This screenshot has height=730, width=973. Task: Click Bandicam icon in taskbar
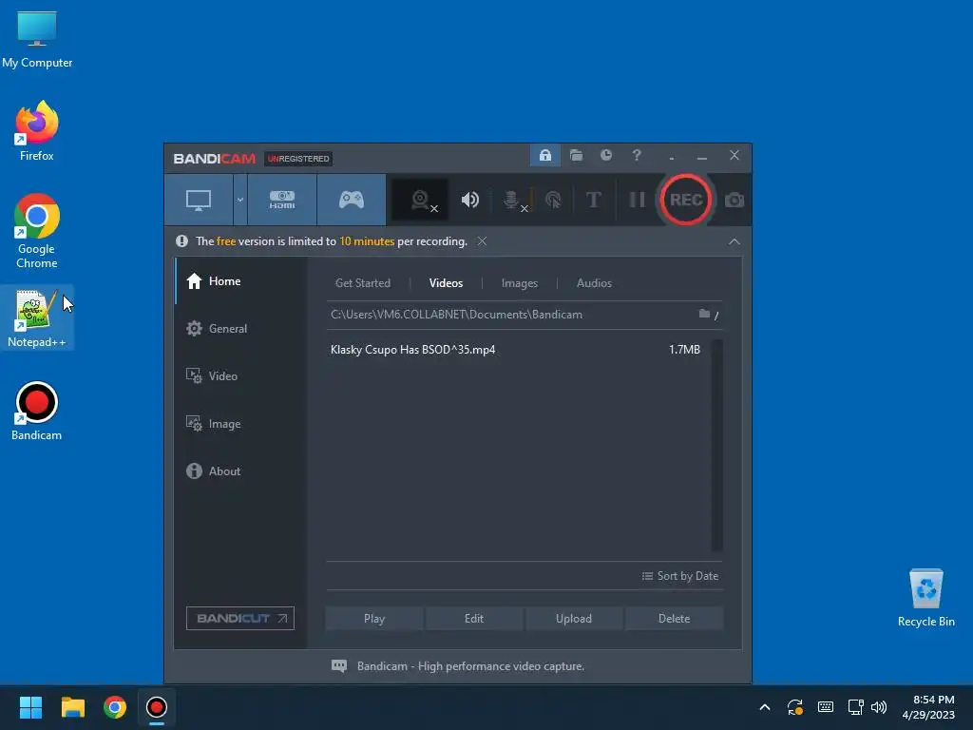coord(157,707)
